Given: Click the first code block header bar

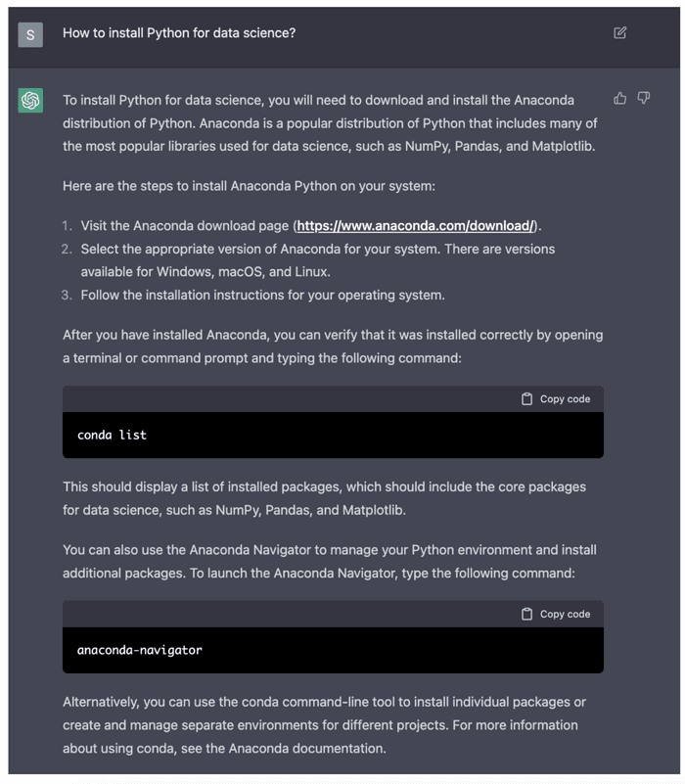Looking at the screenshot, I should point(333,398).
